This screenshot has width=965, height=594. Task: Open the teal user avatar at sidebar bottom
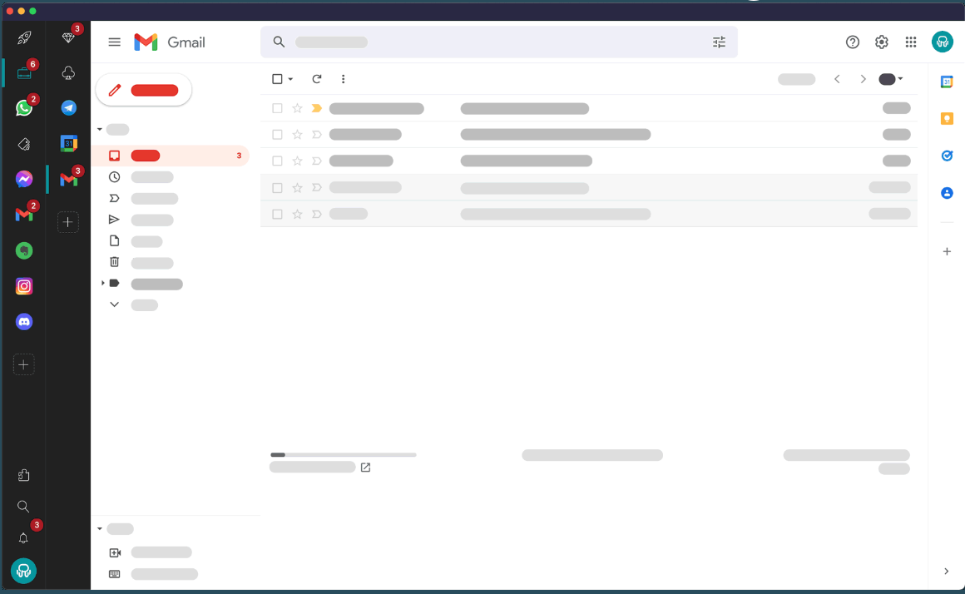pyautogui.click(x=23, y=572)
